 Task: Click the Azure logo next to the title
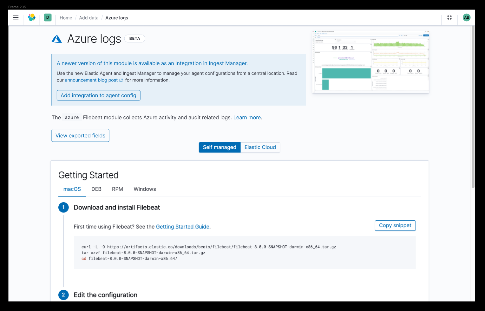(x=57, y=39)
